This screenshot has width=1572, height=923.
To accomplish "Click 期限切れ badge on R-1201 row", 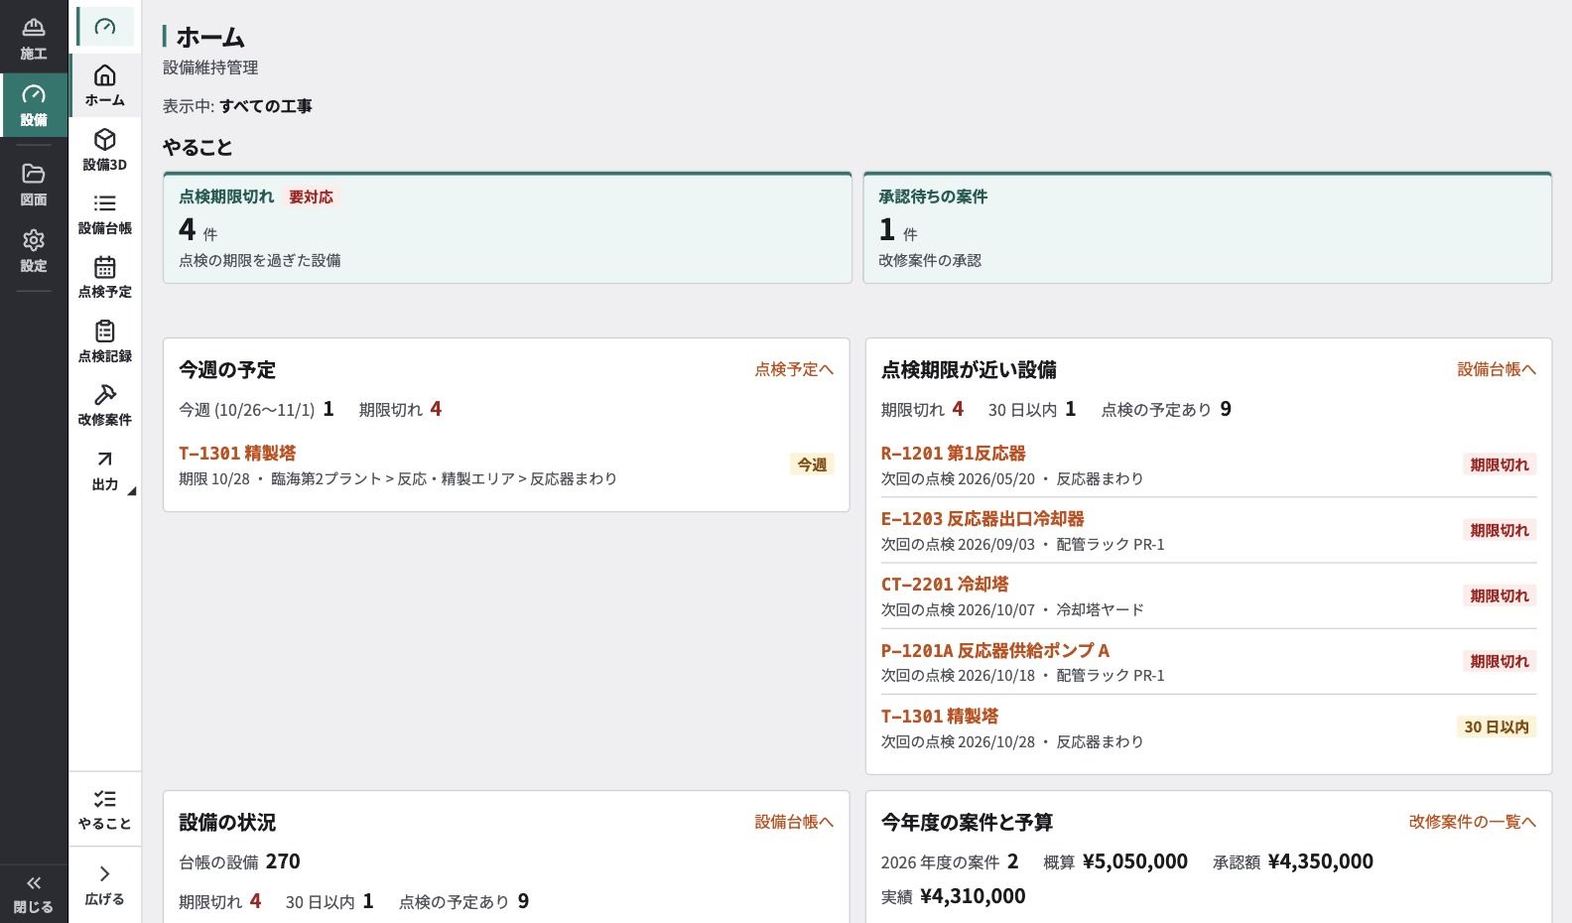I will pyautogui.click(x=1500, y=464).
